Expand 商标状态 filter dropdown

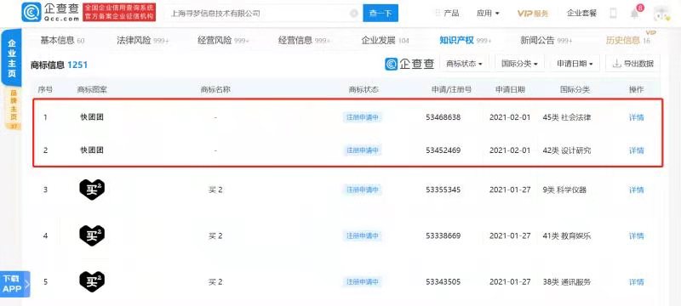(x=464, y=64)
